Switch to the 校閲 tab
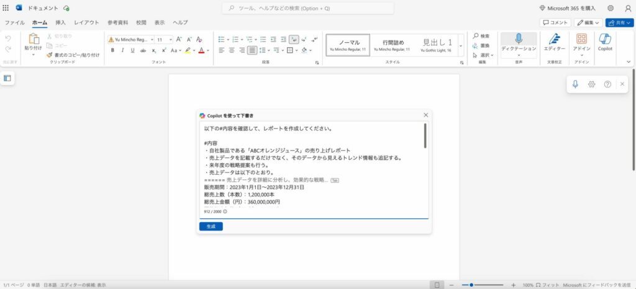This screenshot has width=636, height=289. click(x=141, y=23)
